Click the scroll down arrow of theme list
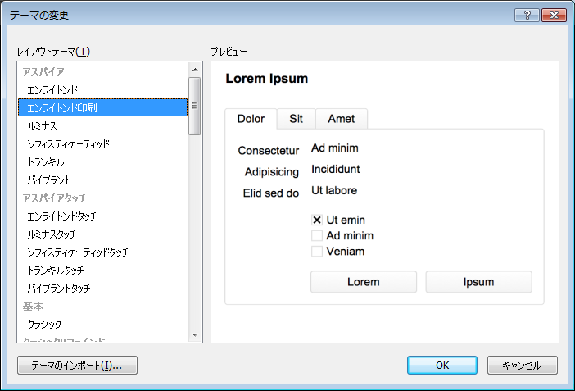 click(x=195, y=334)
